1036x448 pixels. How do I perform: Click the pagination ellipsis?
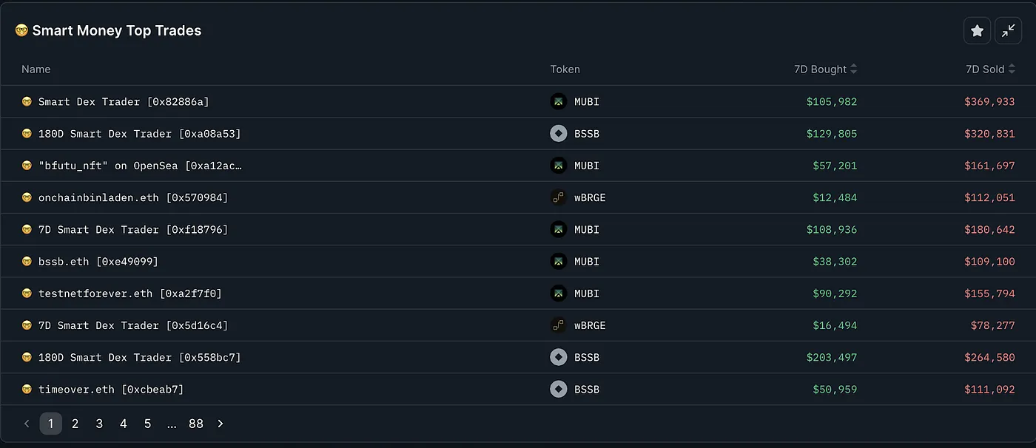[x=172, y=424]
